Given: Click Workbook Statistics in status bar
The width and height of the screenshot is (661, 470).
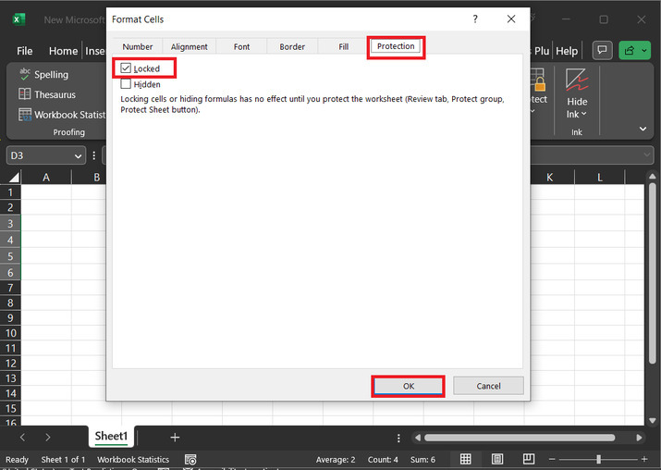Looking at the screenshot, I should point(133,460).
